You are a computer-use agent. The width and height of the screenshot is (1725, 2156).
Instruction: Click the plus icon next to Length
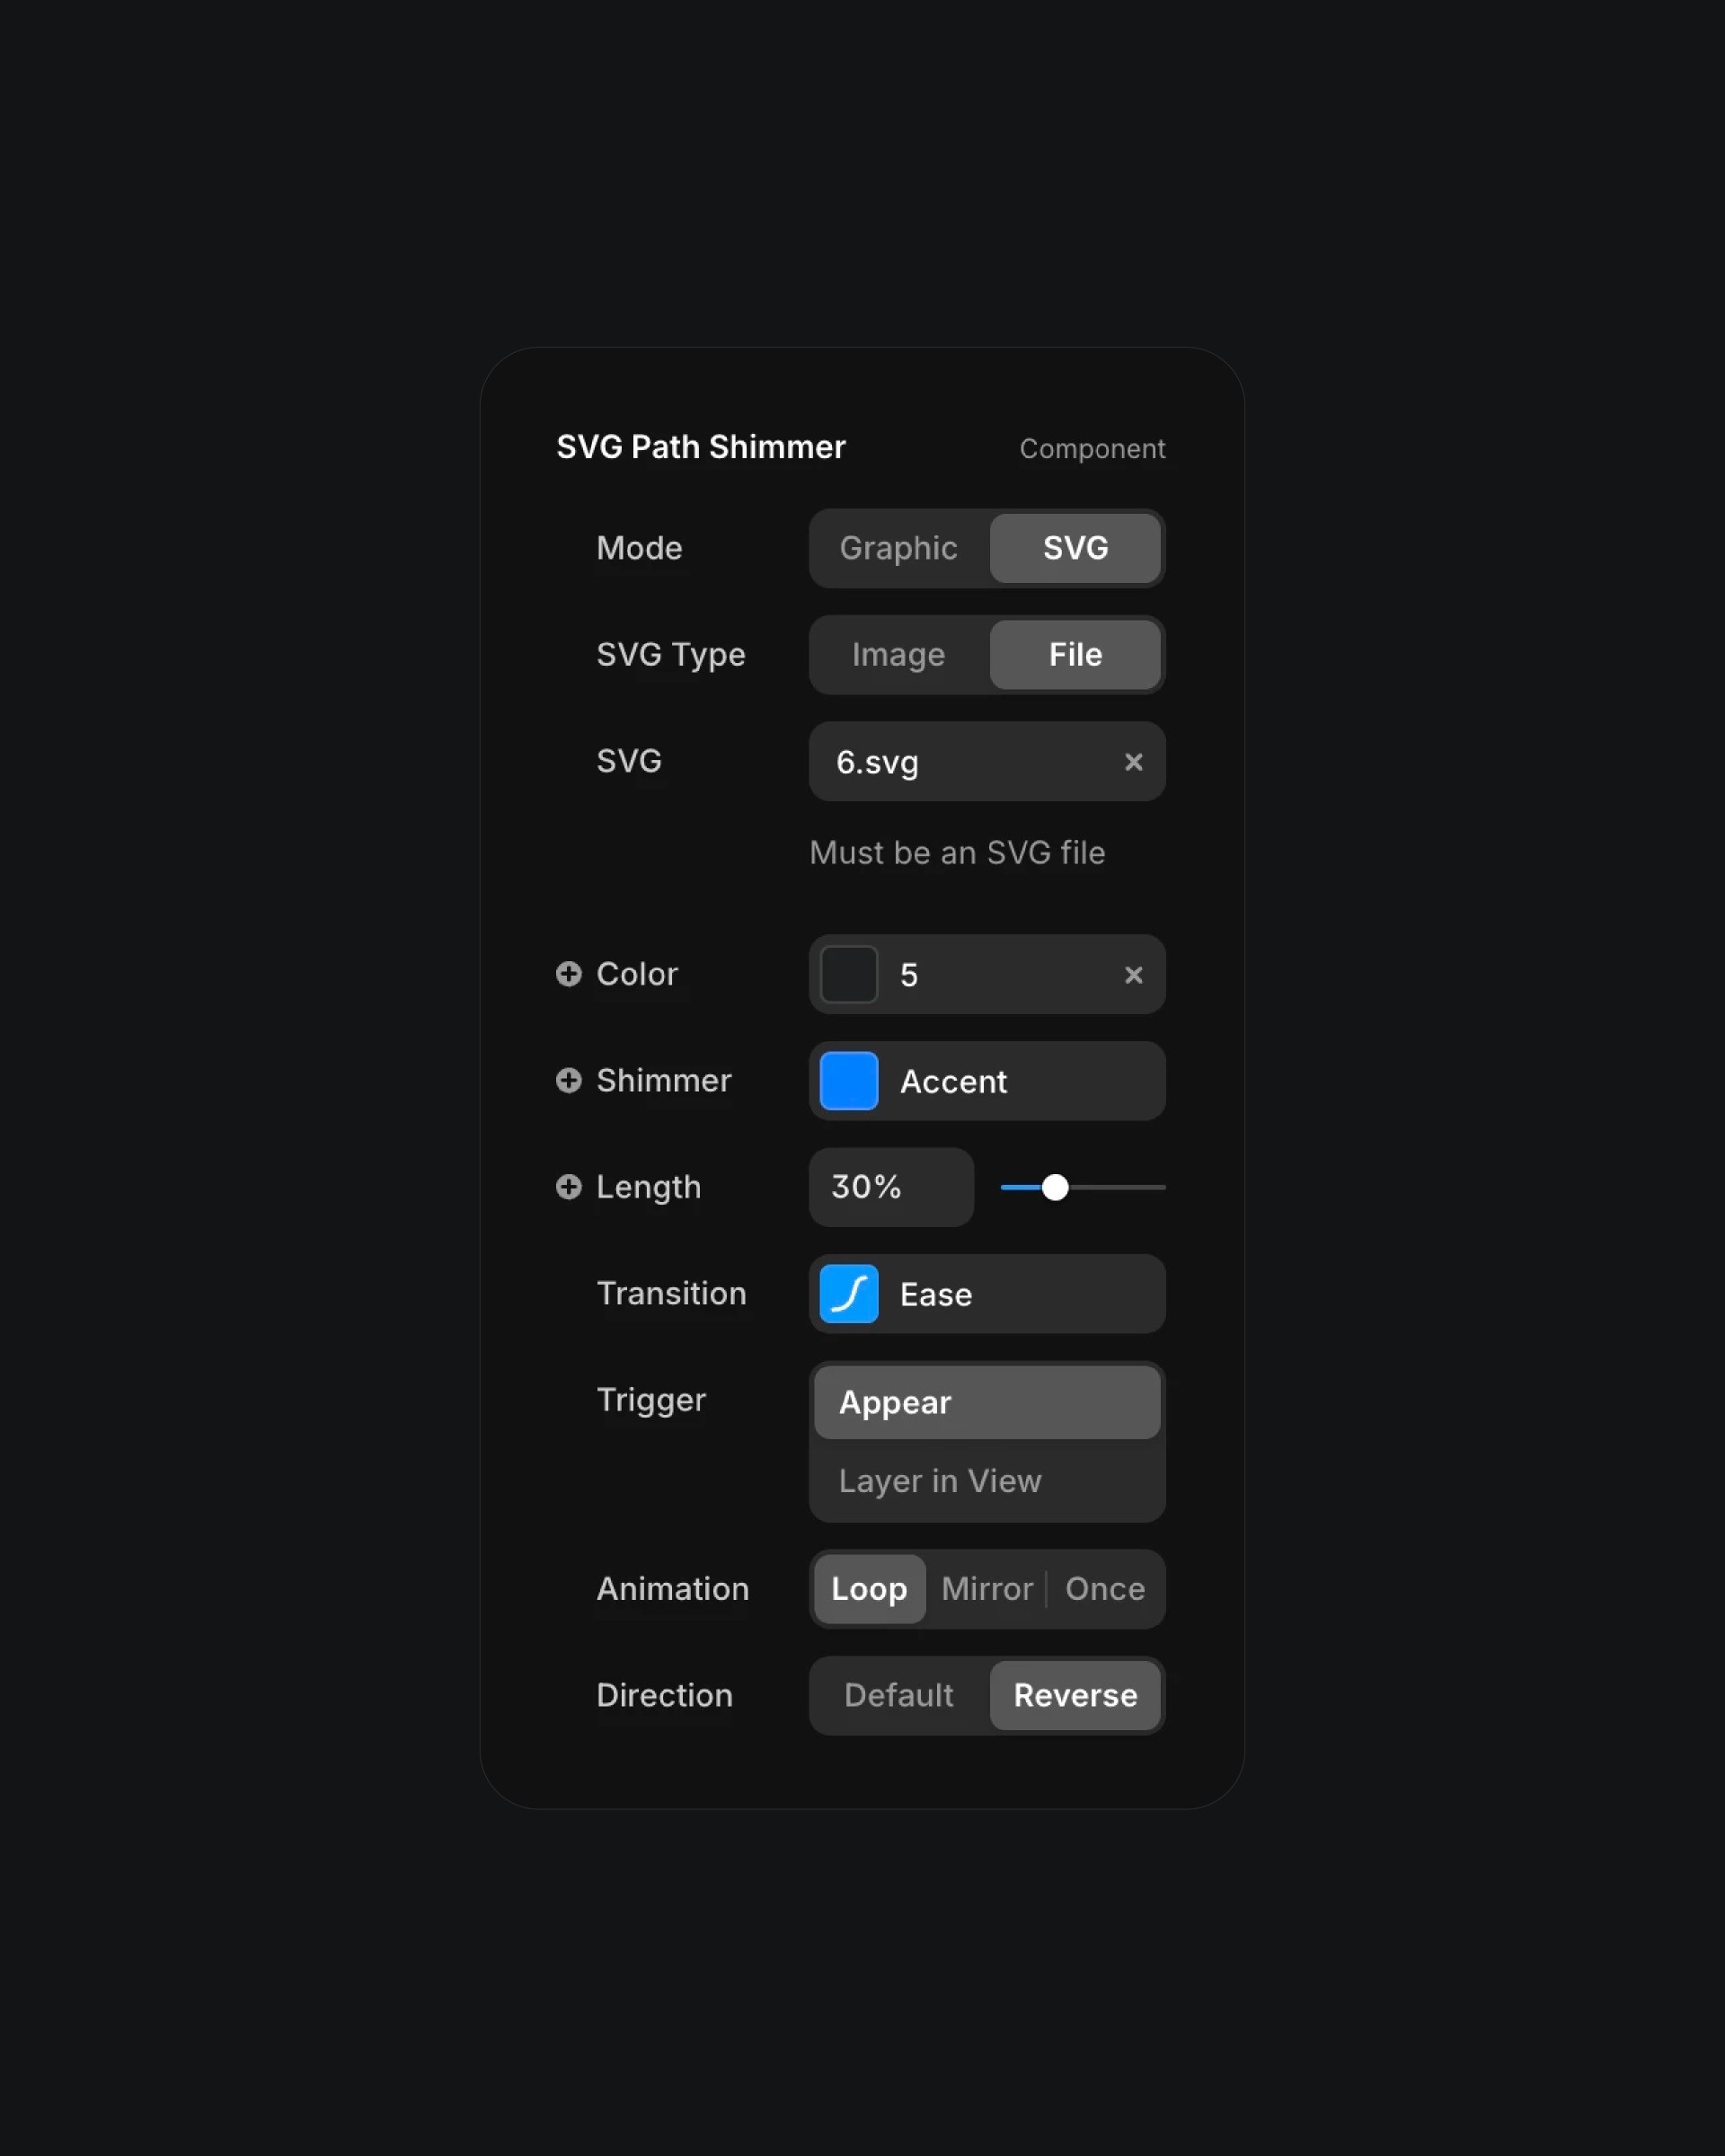click(x=567, y=1186)
